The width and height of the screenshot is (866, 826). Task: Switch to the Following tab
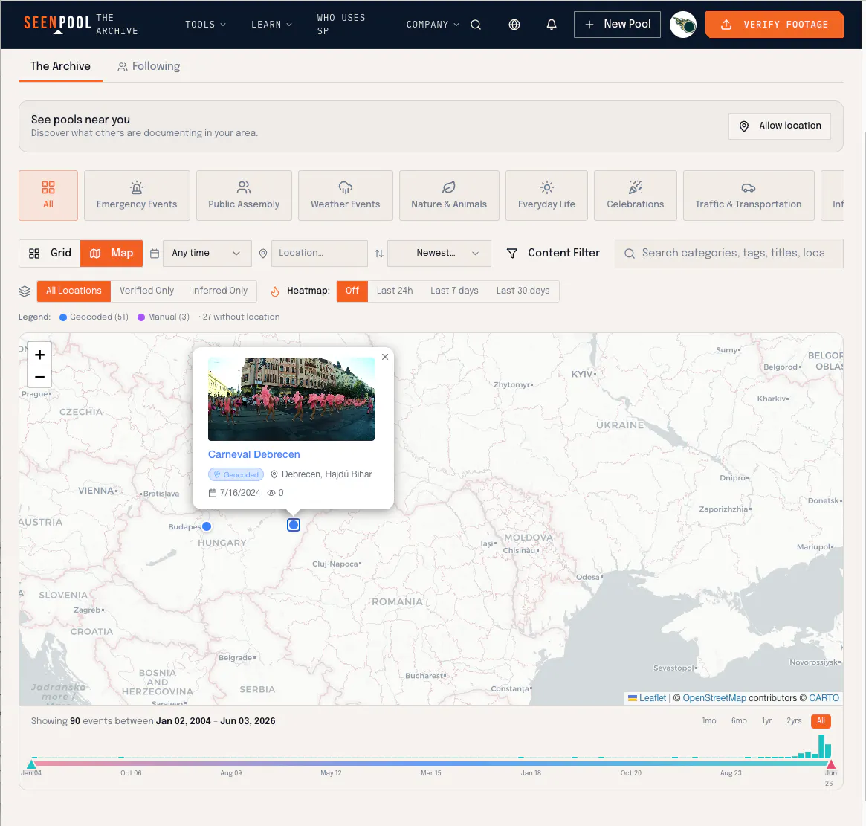(149, 66)
